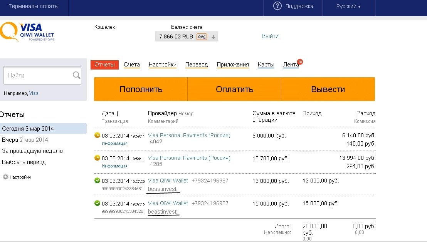Screen dimensions: 427x242
Task: Switch to the Карты tab
Action: pyautogui.click(x=266, y=65)
